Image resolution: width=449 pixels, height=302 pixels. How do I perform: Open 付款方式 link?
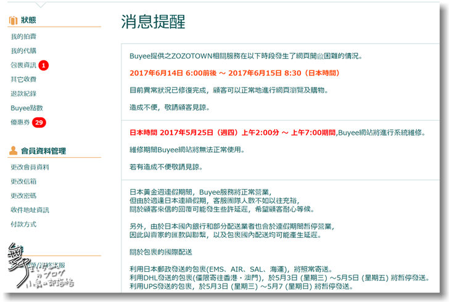[23, 224]
